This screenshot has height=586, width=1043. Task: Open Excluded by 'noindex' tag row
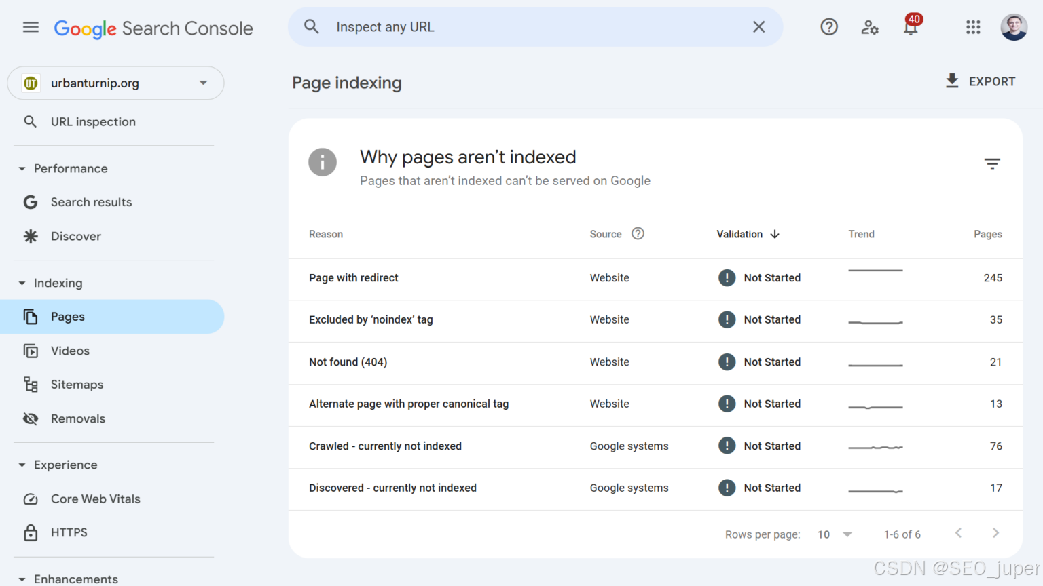(655, 320)
